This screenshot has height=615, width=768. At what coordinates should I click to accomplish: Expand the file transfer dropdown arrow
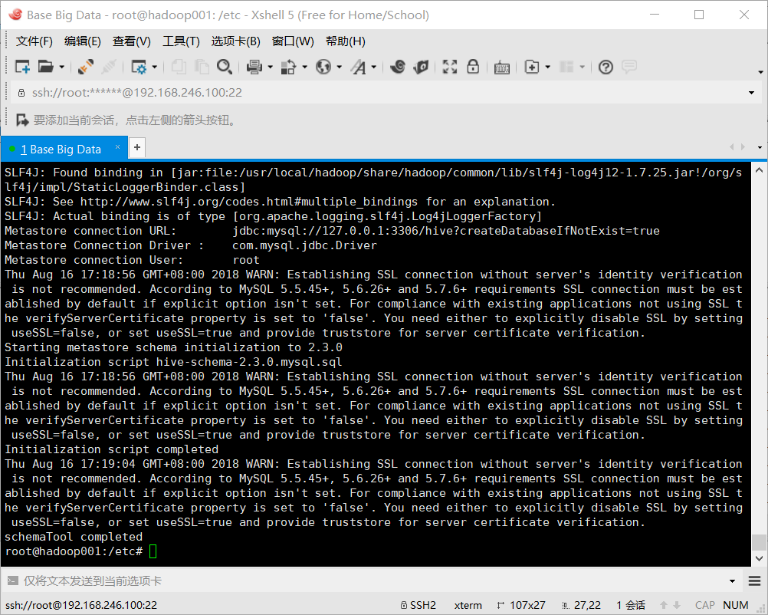click(x=304, y=67)
